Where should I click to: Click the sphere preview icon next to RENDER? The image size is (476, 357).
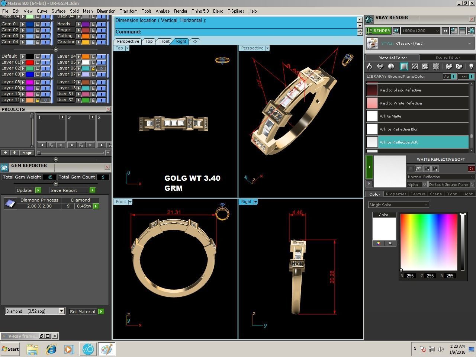coord(396,31)
